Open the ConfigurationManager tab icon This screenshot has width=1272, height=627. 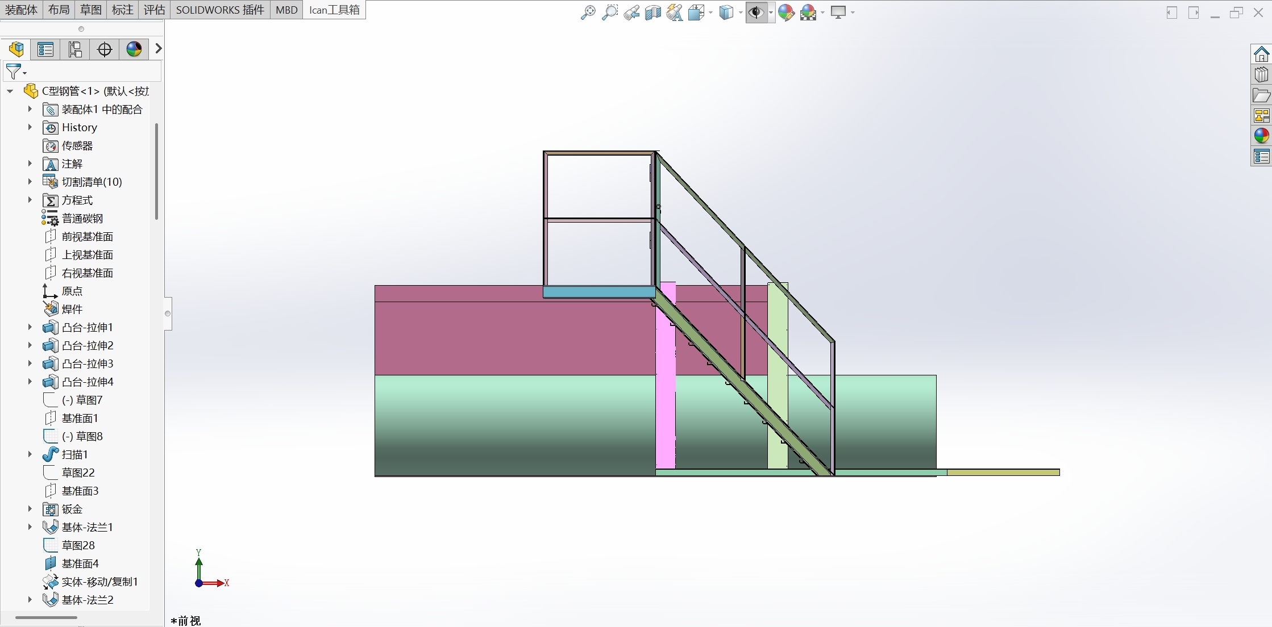[x=75, y=49]
